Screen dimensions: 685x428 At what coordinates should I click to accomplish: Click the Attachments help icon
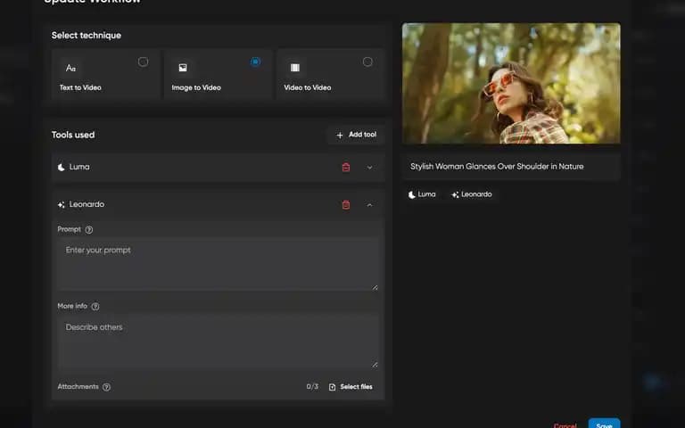(x=106, y=387)
